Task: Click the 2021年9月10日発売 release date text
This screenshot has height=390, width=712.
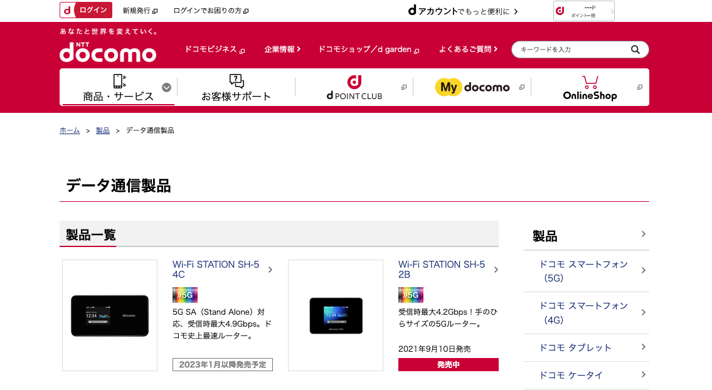Action: pyautogui.click(x=435, y=349)
